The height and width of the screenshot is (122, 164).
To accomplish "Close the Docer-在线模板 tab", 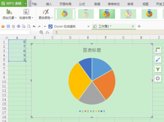I will tap(89, 26).
